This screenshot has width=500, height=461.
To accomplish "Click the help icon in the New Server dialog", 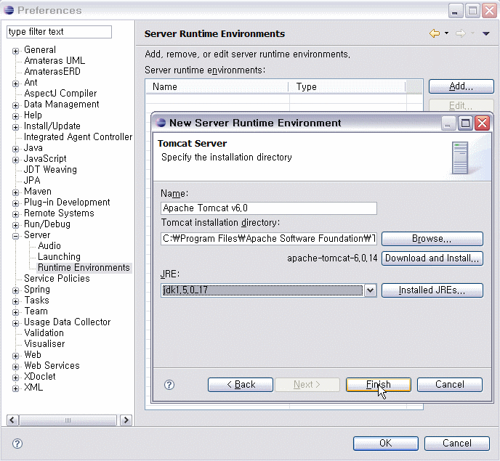I will click(x=169, y=385).
